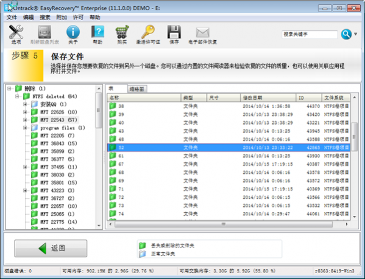The height and width of the screenshot is (279, 365).
Task: Click the 激活许可证 key icon
Action: 148,32
